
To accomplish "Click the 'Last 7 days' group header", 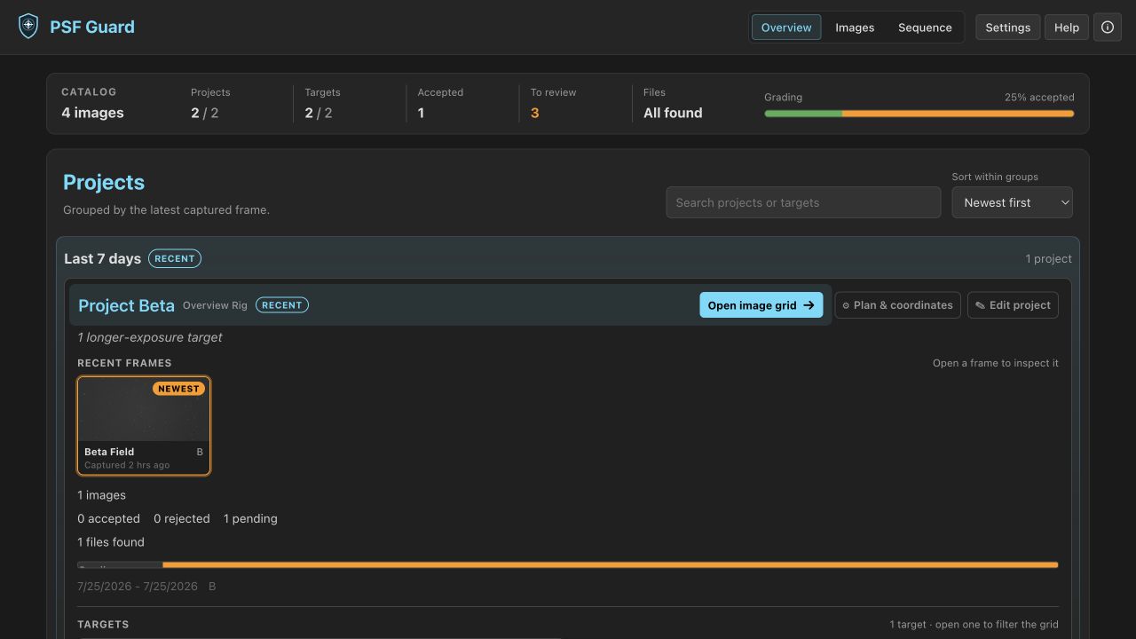I will (102, 258).
